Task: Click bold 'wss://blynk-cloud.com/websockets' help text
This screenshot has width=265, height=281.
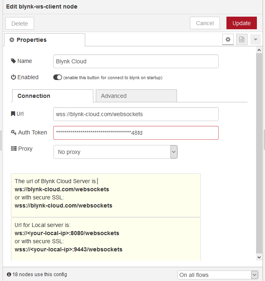Action: [63, 205]
